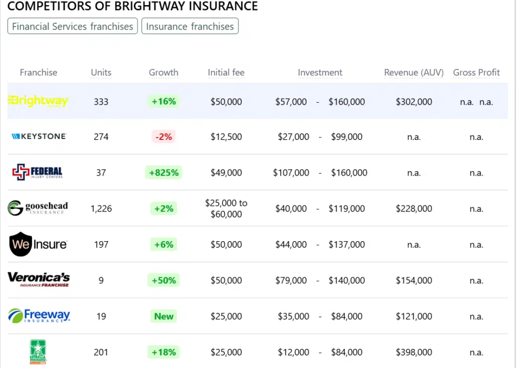This screenshot has width=516, height=368.
Task: Select the Federal Injury Centers logo
Action: click(x=38, y=173)
